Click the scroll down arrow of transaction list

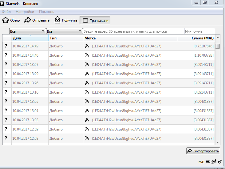coord(218,142)
